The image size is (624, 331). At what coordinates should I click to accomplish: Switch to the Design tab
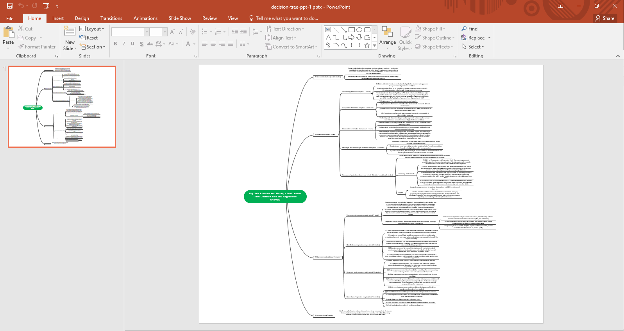pos(82,18)
